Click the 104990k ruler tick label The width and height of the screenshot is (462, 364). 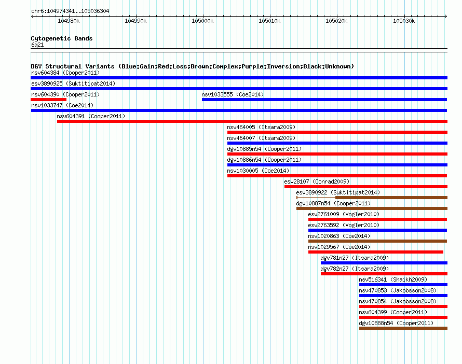[x=135, y=21]
